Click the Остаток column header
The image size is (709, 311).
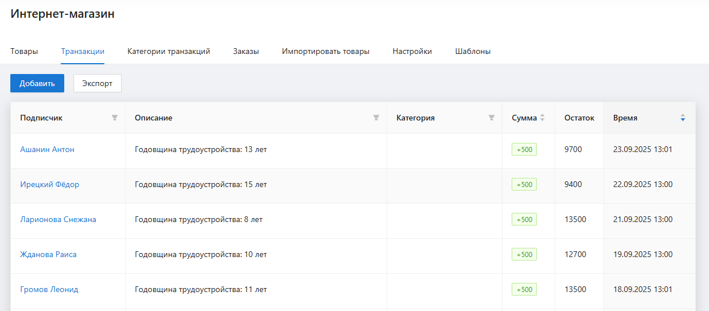579,118
